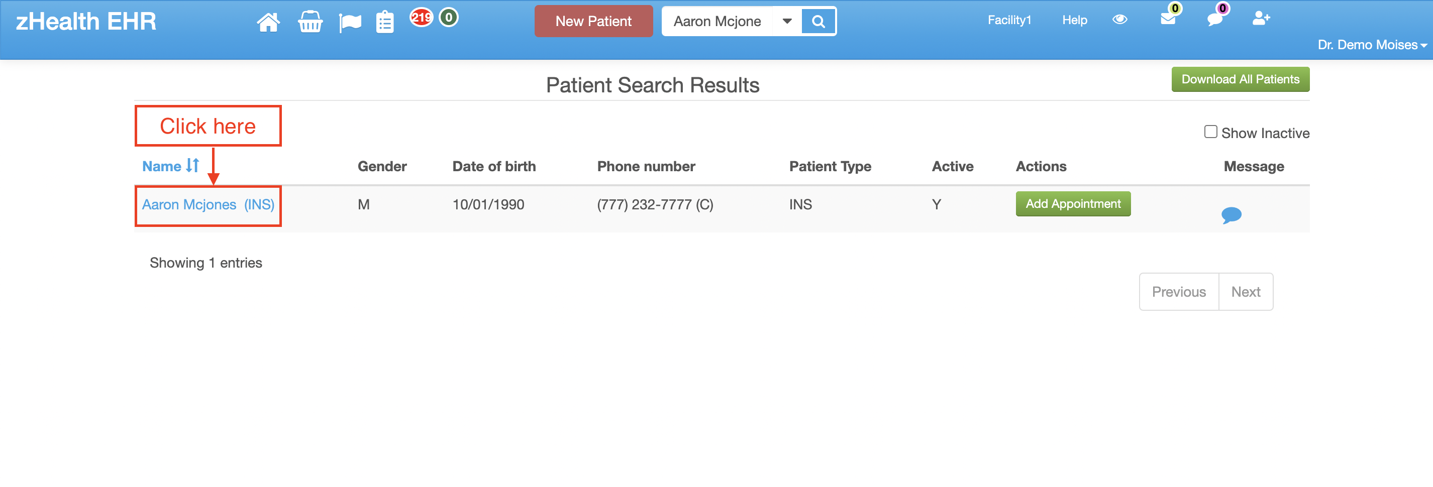
Task: Click the Showing 1 entries text
Action: (206, 263)
